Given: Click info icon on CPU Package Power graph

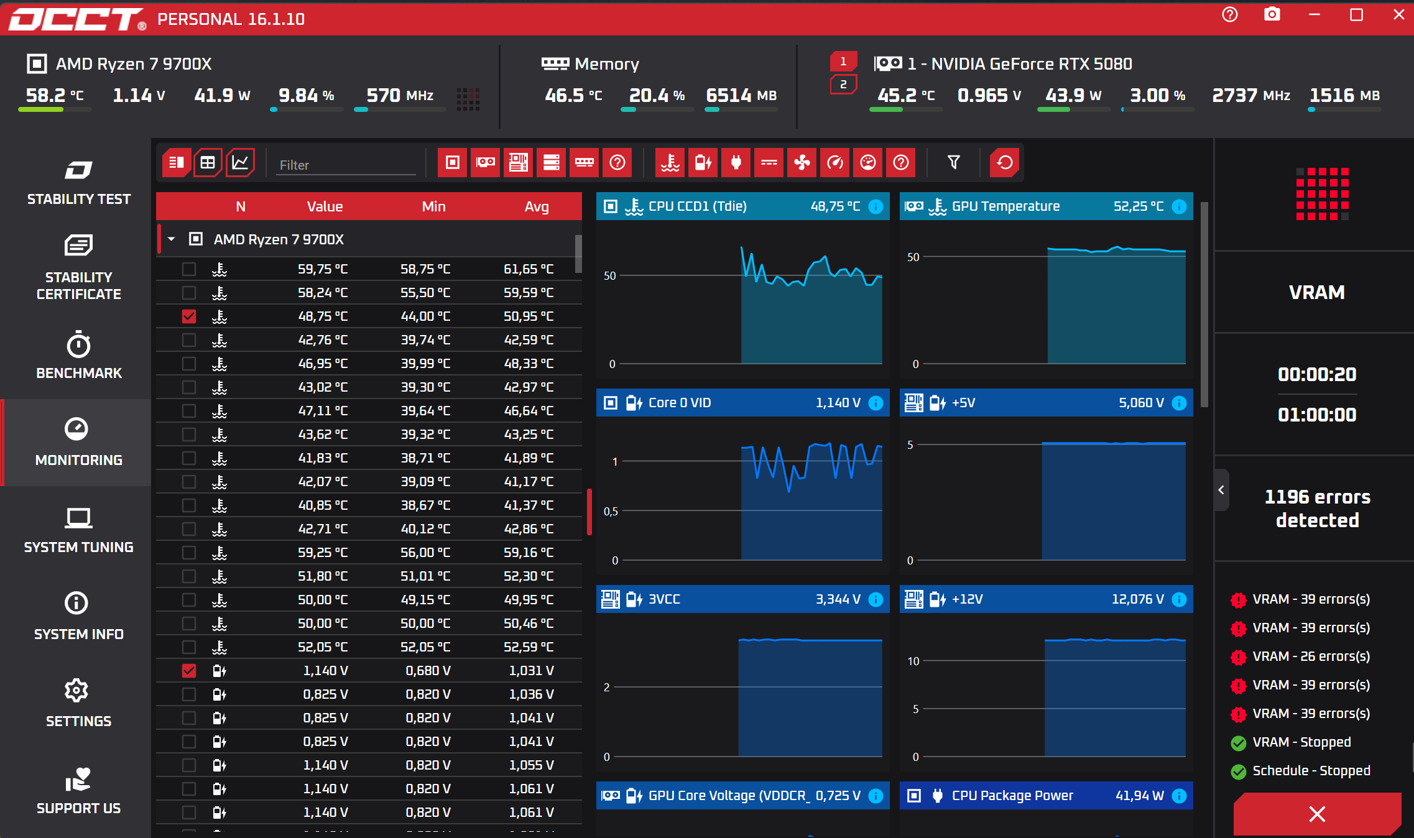Looking at the screenshot, I should tap(1179, 796).
